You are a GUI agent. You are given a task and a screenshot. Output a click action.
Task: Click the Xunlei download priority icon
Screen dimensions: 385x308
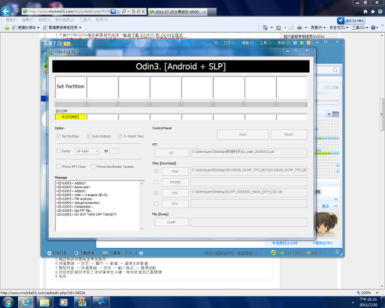point(76,253)
